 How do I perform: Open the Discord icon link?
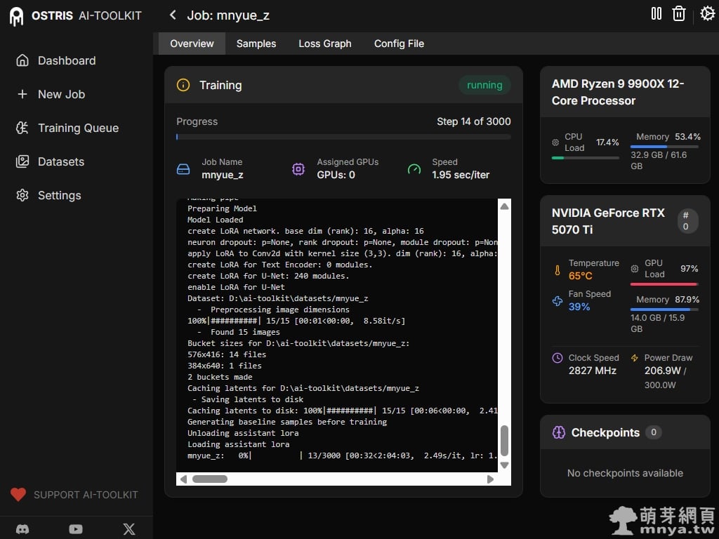(22, 529)
